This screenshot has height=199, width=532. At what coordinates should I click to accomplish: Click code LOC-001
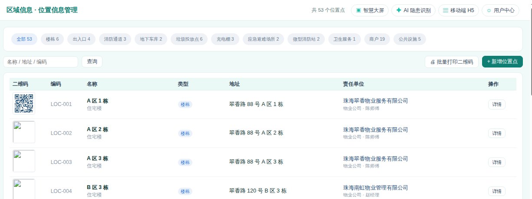(x=61, y=104)
